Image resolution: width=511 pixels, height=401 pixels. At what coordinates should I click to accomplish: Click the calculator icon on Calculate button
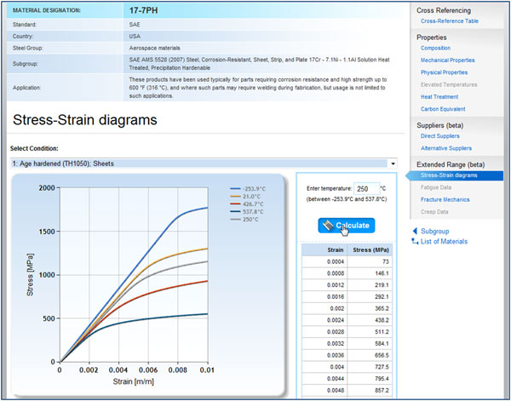[327, 226]
